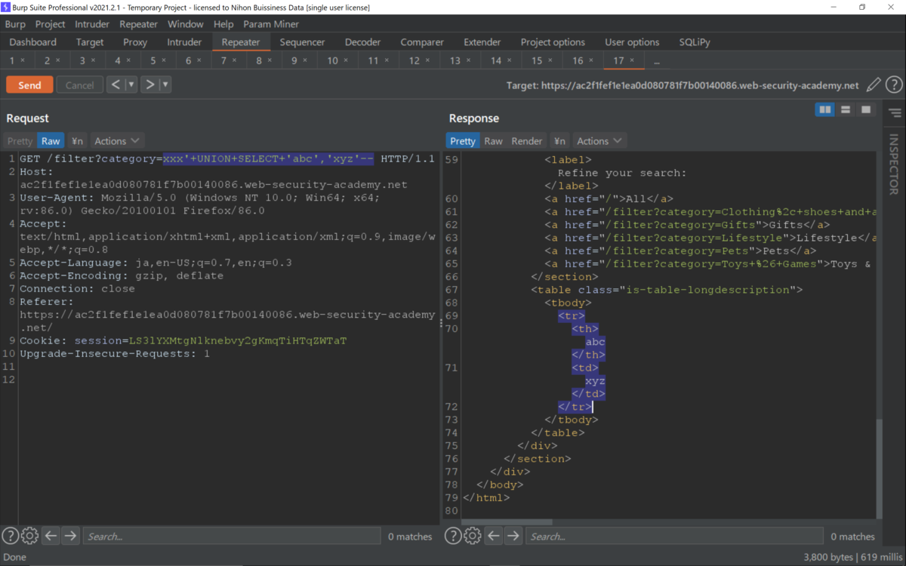Click the Cancel button
906x566 pixels.
79,85
